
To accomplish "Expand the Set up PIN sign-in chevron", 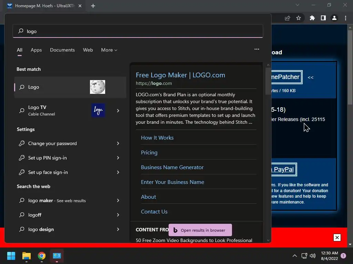I will 118,158.
